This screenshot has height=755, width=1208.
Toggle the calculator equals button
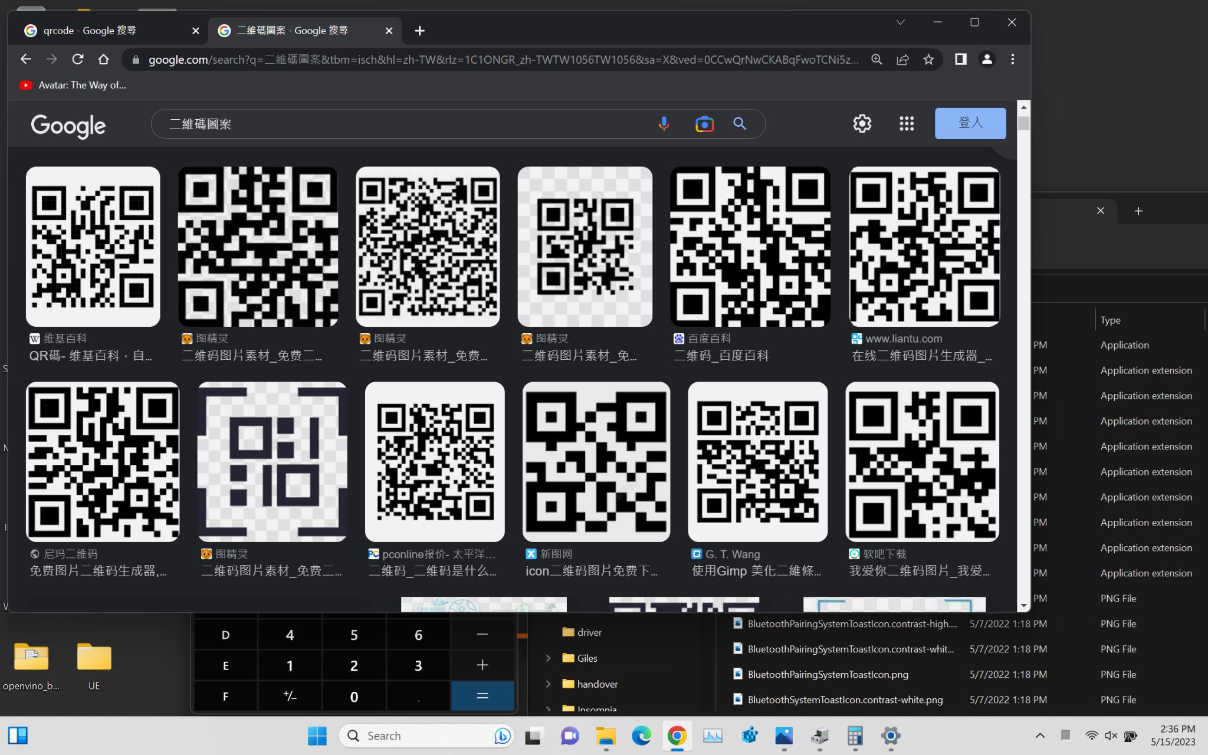pyautogui.click(x=482, y=696)
